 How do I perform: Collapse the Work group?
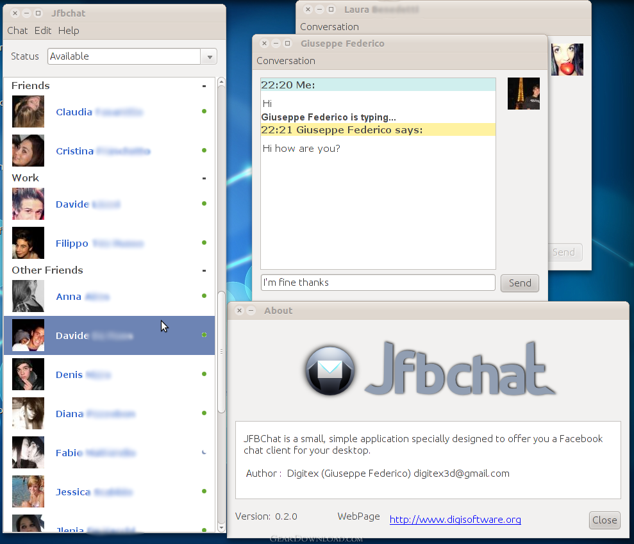click(x=204, y=178)
